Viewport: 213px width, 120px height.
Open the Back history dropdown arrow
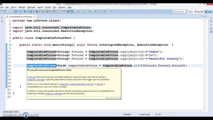[x=105, y=12]
